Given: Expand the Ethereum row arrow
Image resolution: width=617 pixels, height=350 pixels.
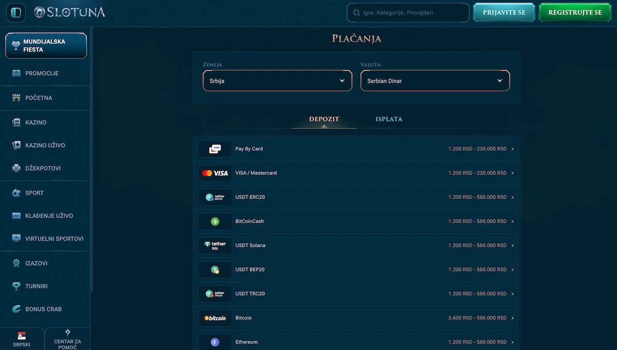Looking at the screenshot, I should click(513, 342).
